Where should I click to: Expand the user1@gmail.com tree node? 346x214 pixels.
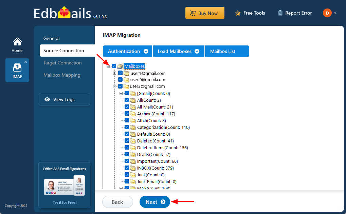point(114,73)
